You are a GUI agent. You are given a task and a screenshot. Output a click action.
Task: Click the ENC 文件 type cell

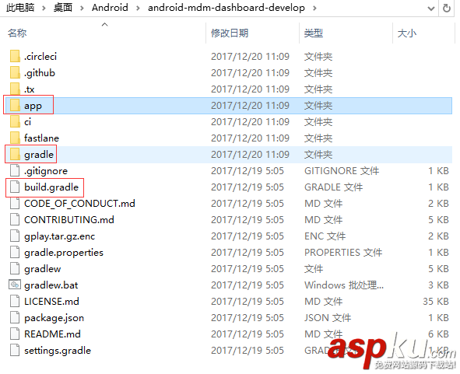[x=325, y=236]
